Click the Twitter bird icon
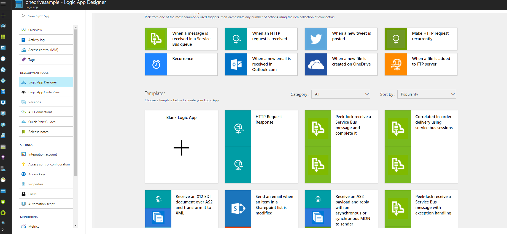The image size is (507, 234). click(x=316, y=39)
